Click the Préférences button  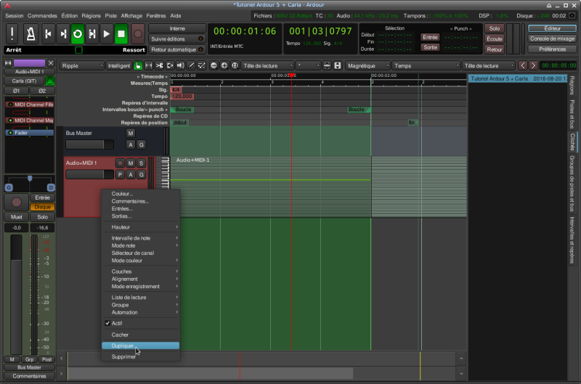(x=552, y=49)
